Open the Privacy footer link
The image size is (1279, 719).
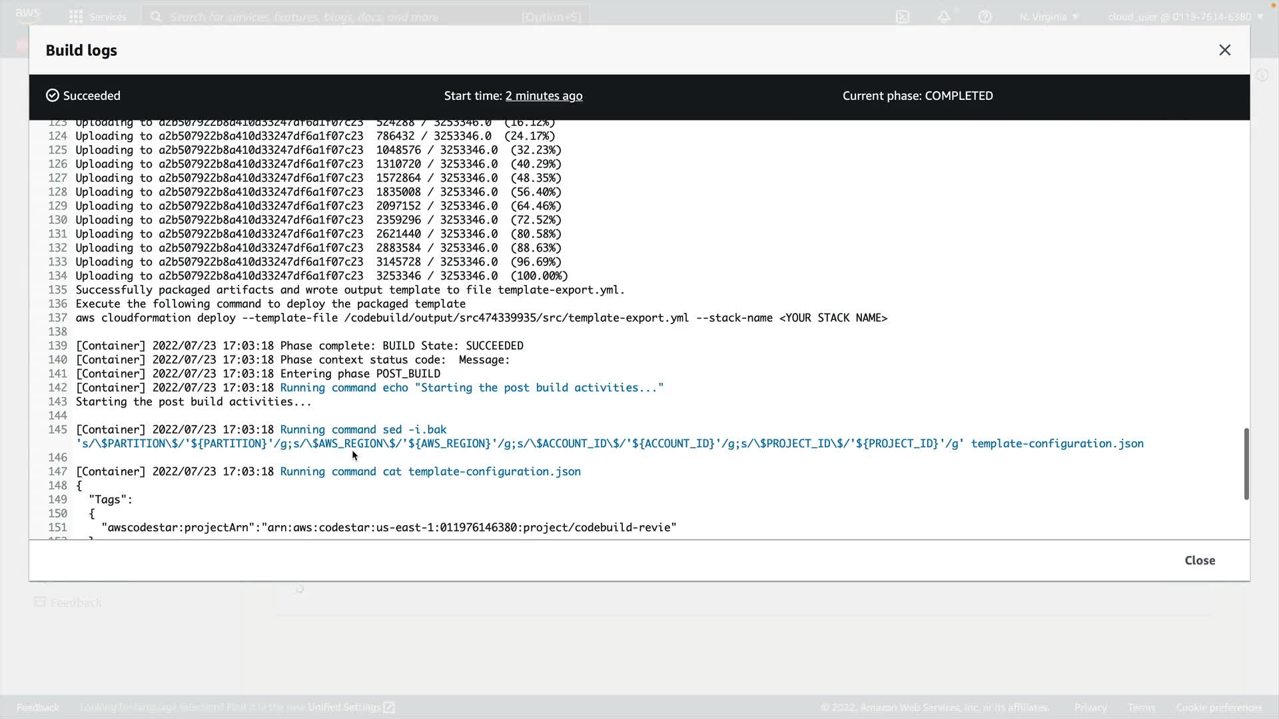click(x=1090, y=707)
